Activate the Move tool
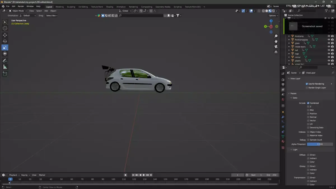The image size is (336, 189). coord(5,35)
